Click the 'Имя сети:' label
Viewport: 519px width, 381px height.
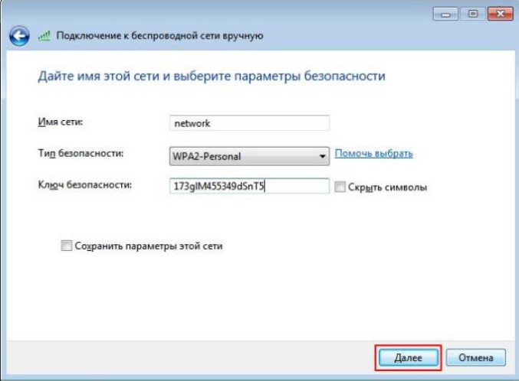tap(60, 122)
